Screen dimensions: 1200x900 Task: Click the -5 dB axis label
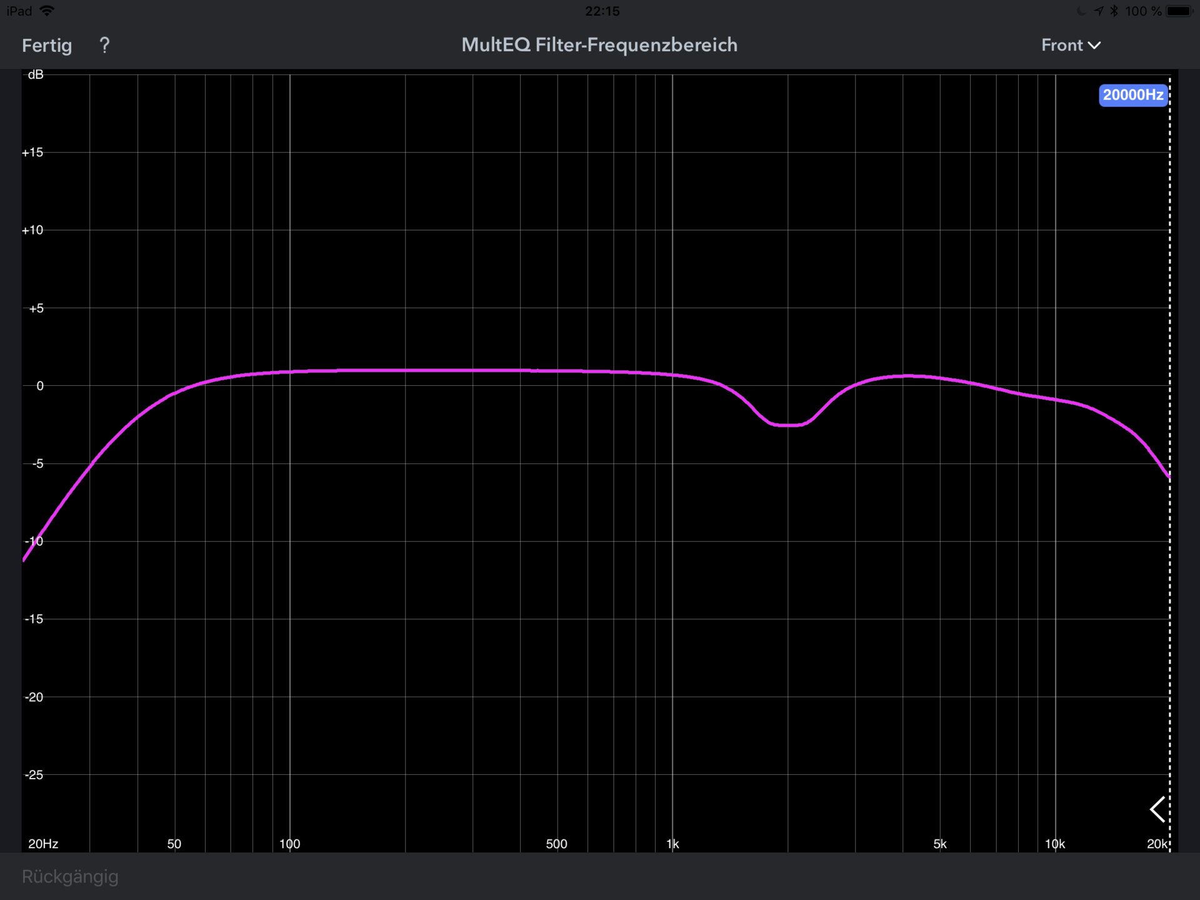coord(37,463)
